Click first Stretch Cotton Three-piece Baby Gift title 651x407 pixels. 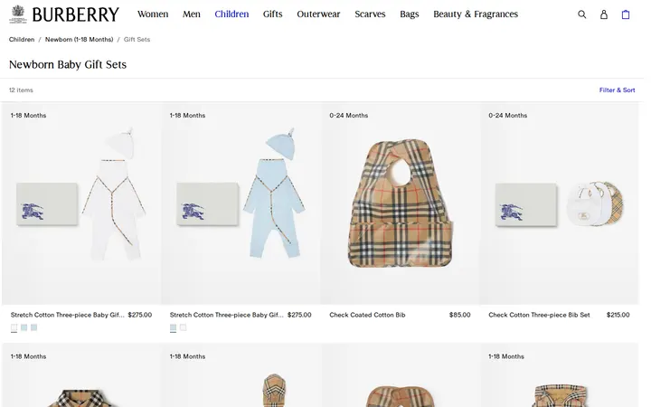click(x=67, y=315)
